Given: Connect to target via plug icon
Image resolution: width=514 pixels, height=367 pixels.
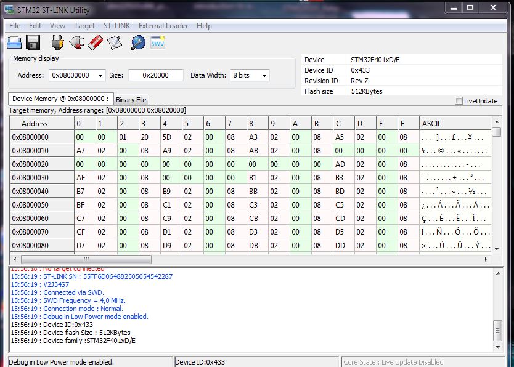Looking at the screenshot, I should pyautogui.click(x=58, y=42).
